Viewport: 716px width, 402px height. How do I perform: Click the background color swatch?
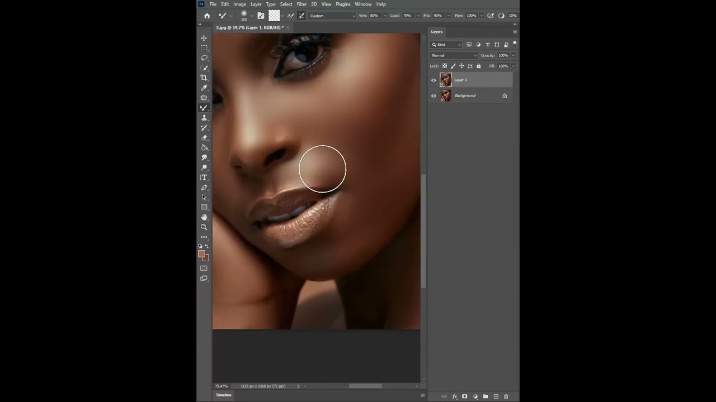point(206,257)
